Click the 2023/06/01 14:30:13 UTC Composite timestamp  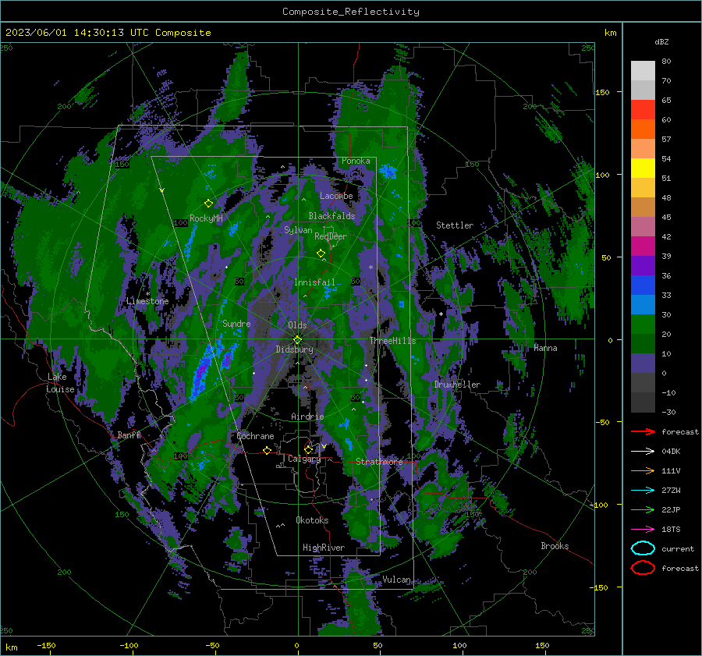[108, 33]
